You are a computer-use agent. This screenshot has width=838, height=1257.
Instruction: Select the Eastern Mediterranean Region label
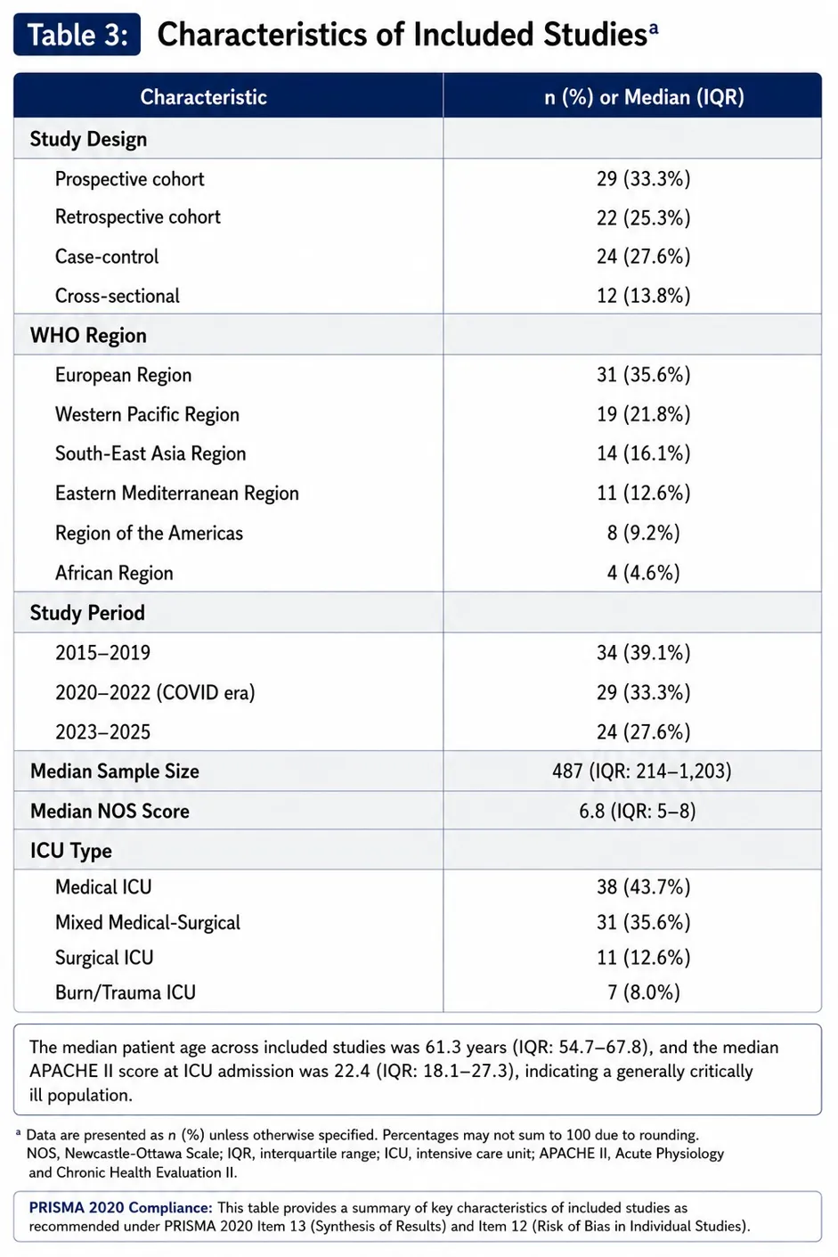[177, 494]
